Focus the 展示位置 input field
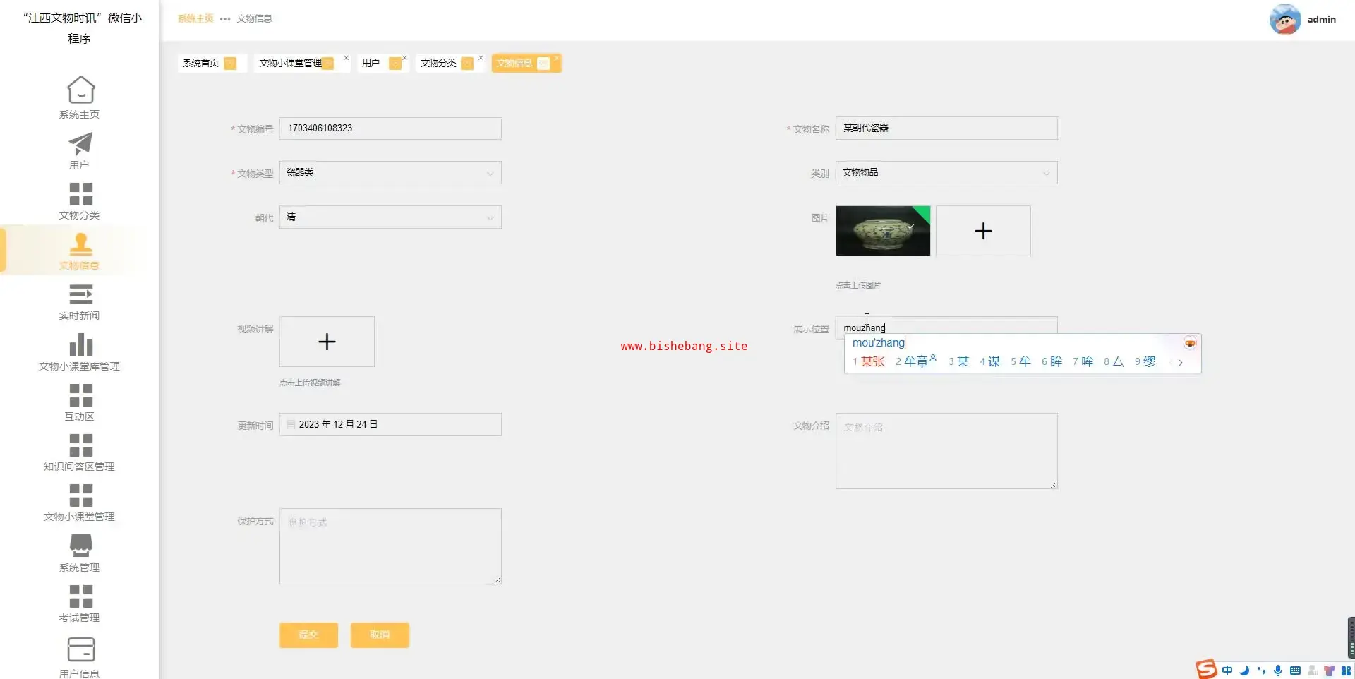Screen dimensions: 1355x679 946,328
